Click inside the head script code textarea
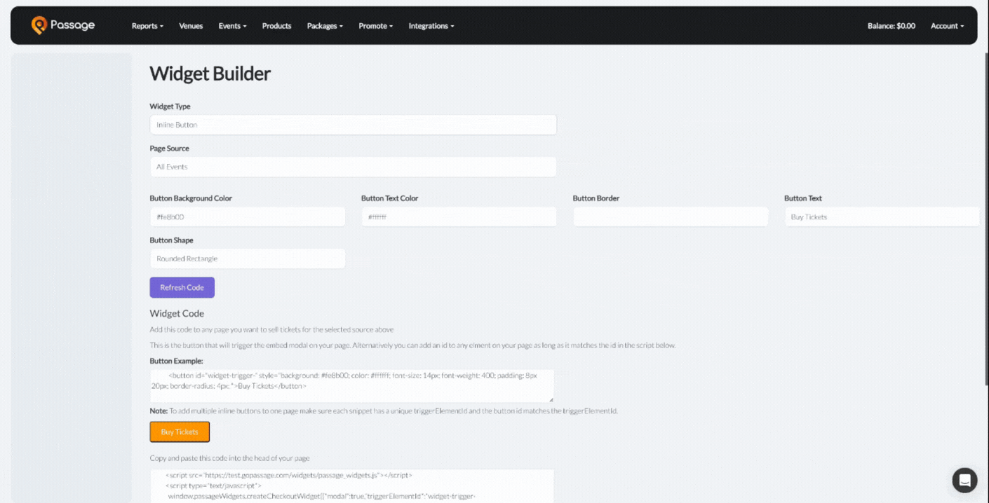This screenshot has width=989, height=503. coord(351,486)
